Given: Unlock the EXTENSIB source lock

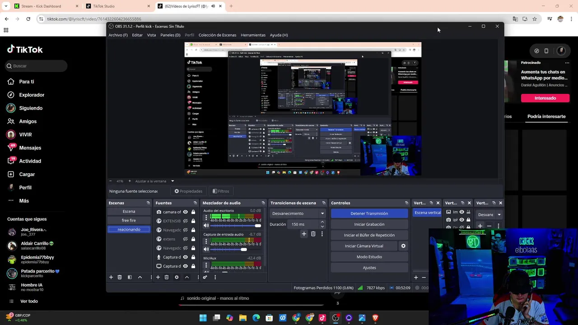Looking at the screenshot, I should tap(193, 221).
